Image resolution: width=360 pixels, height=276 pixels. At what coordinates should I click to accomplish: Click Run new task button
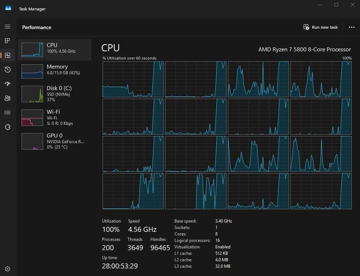321,27
